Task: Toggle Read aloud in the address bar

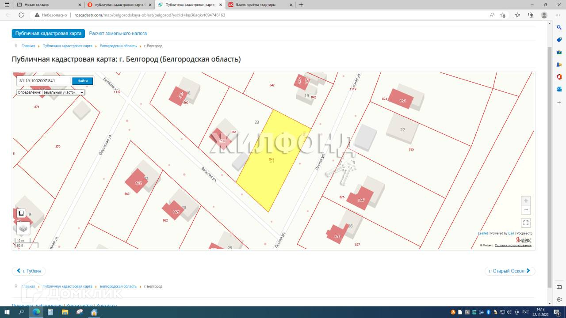Action: point(492,15)
